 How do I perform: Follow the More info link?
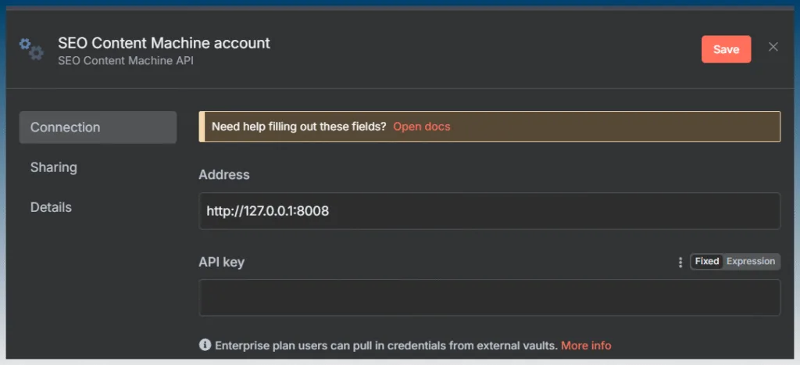pyautogui.click(x=586, y=345)
